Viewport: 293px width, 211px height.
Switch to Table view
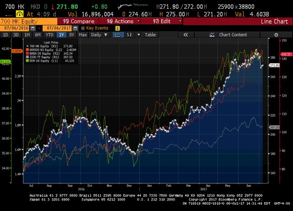(150, 35)
